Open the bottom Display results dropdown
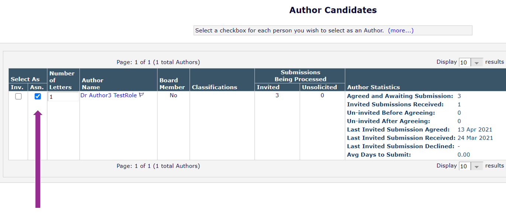 click(471, 167)
